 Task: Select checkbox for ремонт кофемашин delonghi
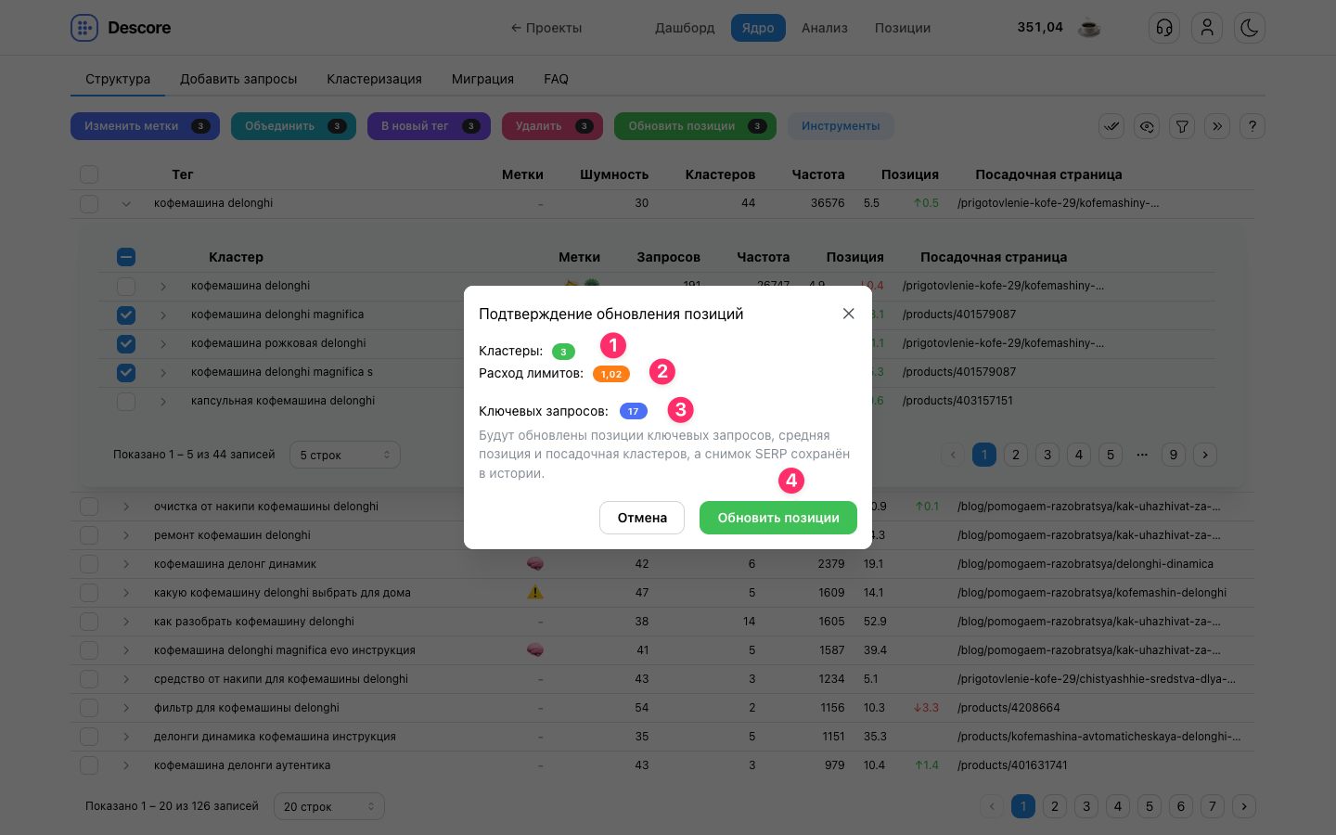[x=89, y=535]
